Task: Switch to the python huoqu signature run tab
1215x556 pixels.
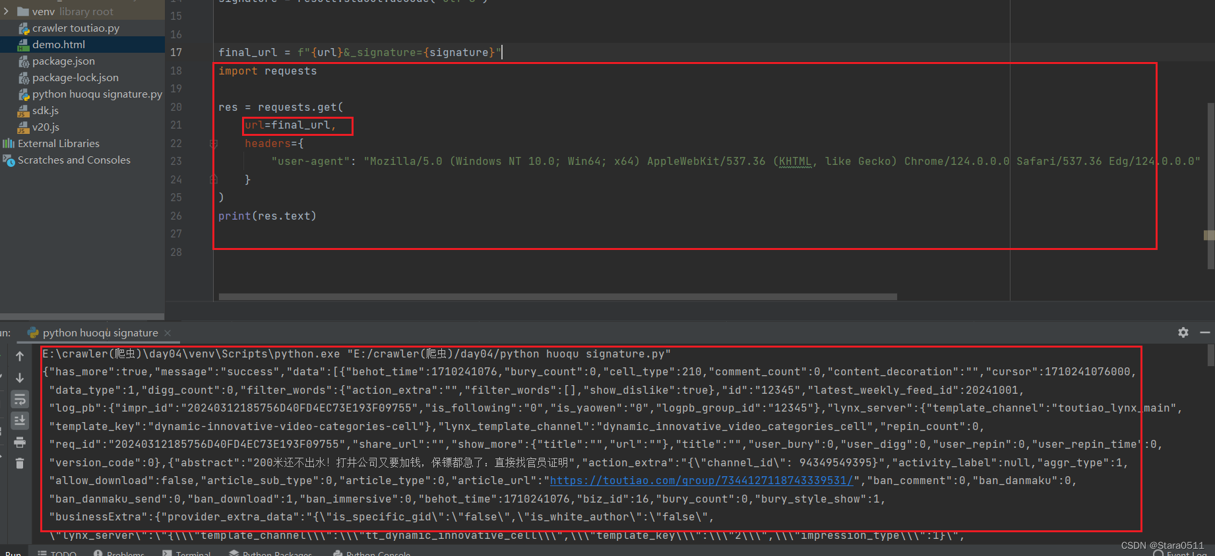Action: pyautogui.click(x=100, y=332)
